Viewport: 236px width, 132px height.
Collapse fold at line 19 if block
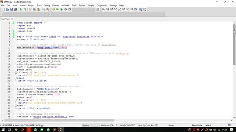(15, 73)
